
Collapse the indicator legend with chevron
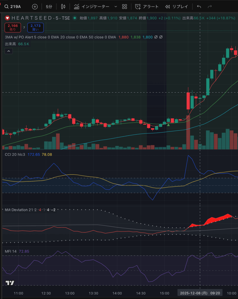[9, 51]
